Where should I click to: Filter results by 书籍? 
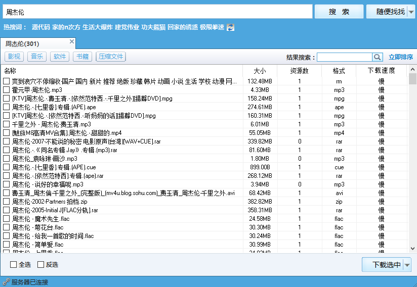point(82,57)
